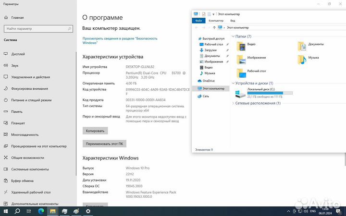
Task: Open the Главная home icon in Settings
Action: click(6, 17)
